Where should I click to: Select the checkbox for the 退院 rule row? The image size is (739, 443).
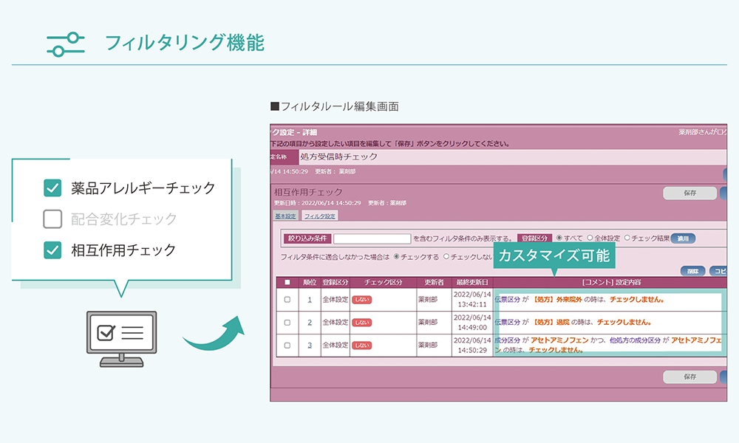(x=287, y=323)
